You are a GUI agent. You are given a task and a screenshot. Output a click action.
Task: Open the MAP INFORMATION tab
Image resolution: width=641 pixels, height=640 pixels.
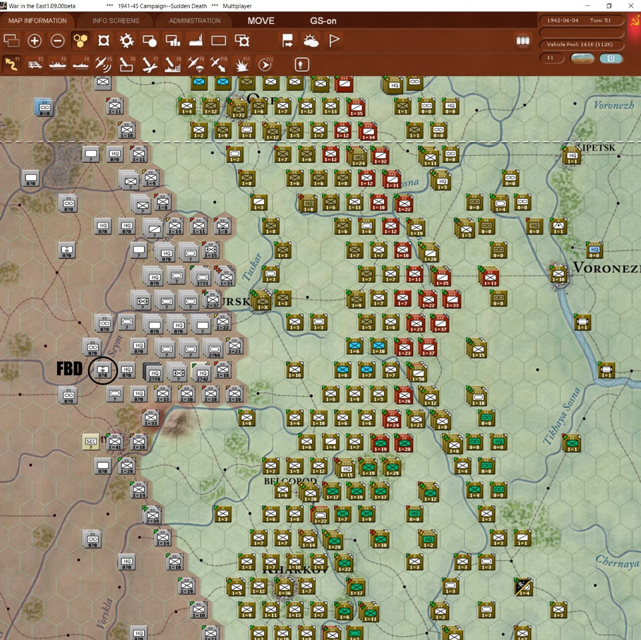[37, 20]
